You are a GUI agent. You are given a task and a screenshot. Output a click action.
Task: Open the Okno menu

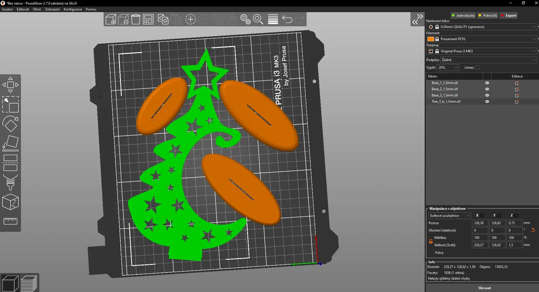click(x=37, y=9)
